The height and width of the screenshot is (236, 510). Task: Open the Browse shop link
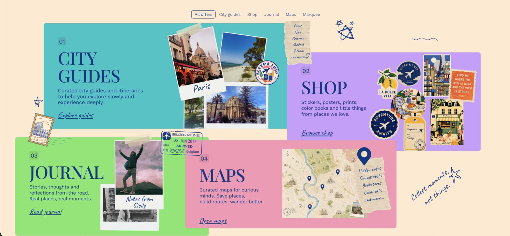point(317,133)
